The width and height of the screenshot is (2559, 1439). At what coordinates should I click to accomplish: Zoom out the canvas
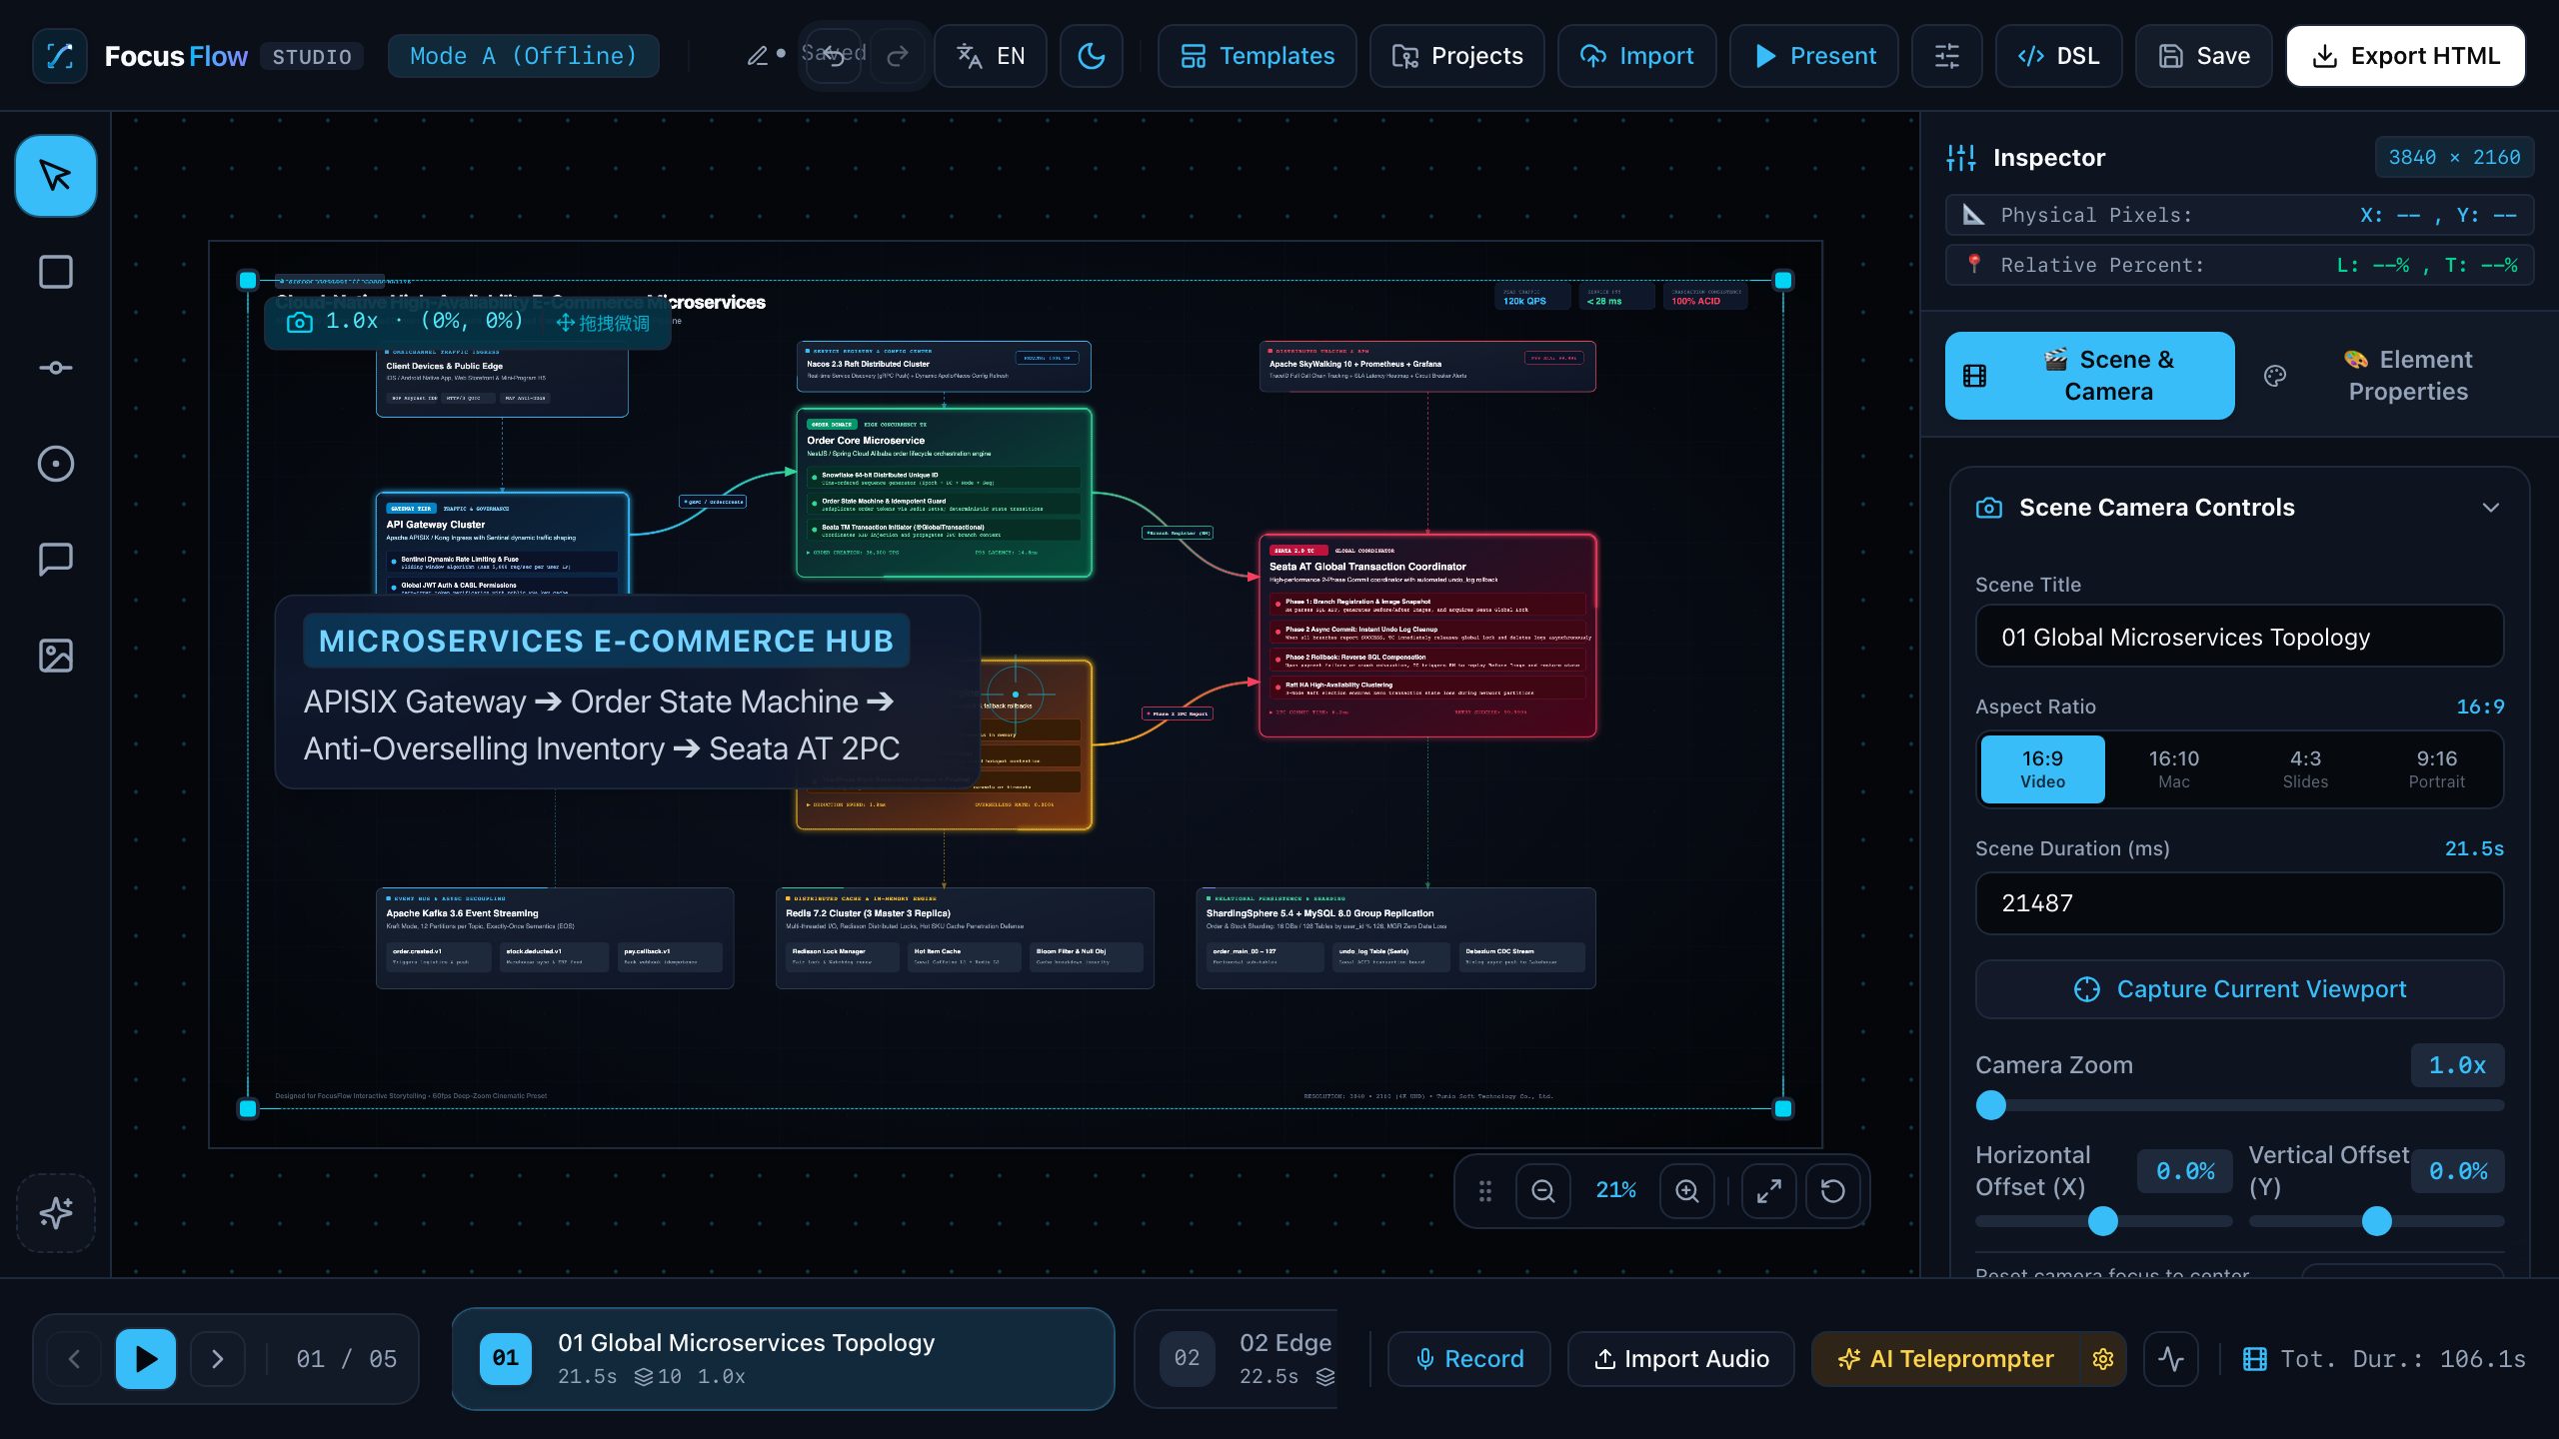[x=1542, y=1191]
